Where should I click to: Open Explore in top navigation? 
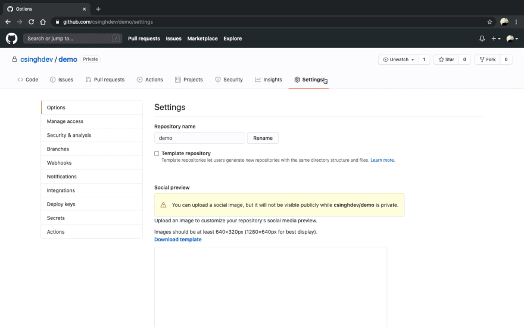point(233,39)
